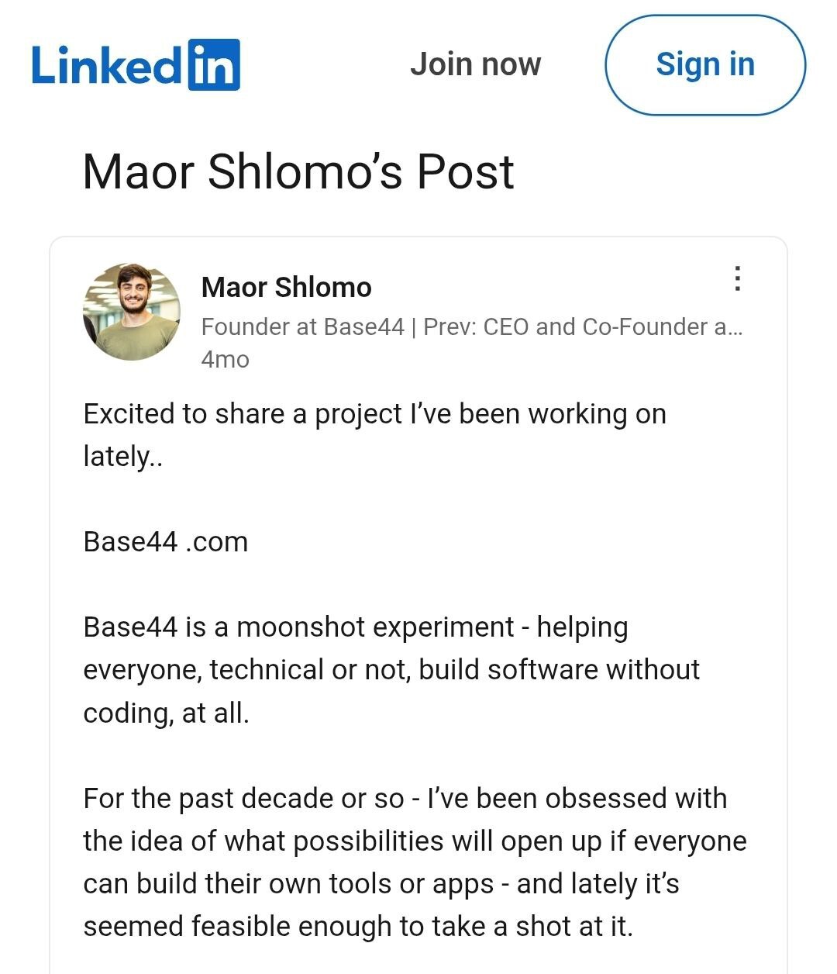Click the "Founder at Base44" headline text

click(302, 327)
